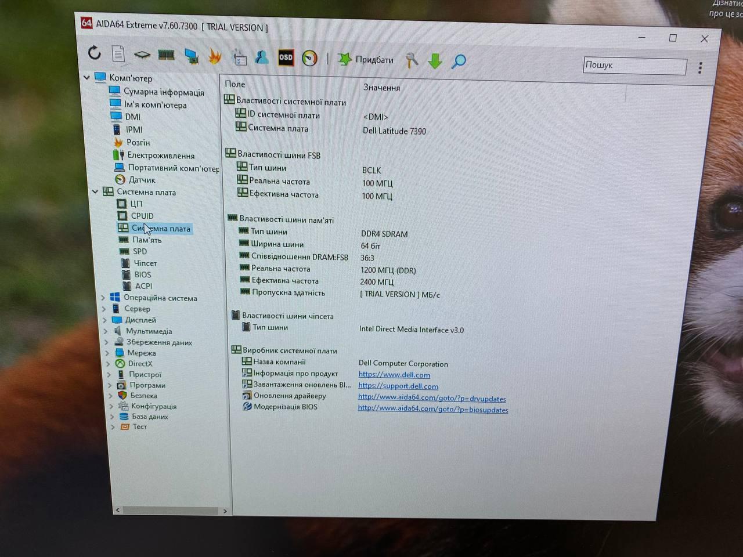
Task: Select the CPUID tree item
Action: point(142,216)
